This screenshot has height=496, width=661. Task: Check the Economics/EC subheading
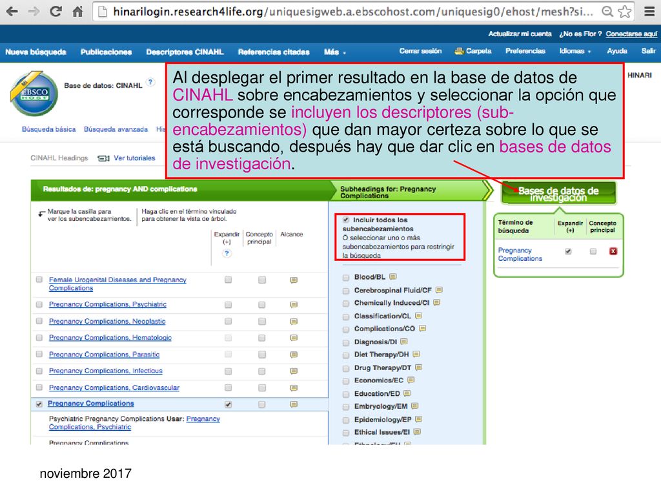click(x=346, y=381)
